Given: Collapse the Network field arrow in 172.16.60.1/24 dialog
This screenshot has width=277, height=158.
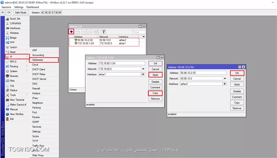Looking at the screenshot, I should 143,69.
